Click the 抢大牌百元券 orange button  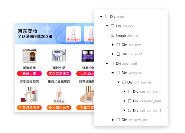click(59, 107)
